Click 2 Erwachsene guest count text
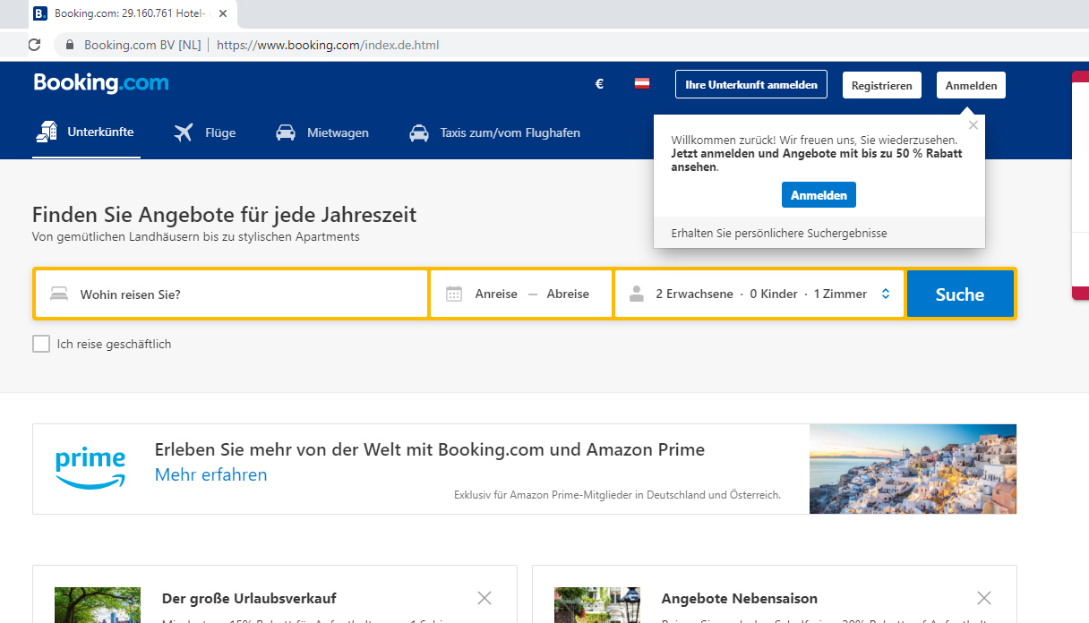1089x623 pixels. pyautogui.click(x=694, y=294)
